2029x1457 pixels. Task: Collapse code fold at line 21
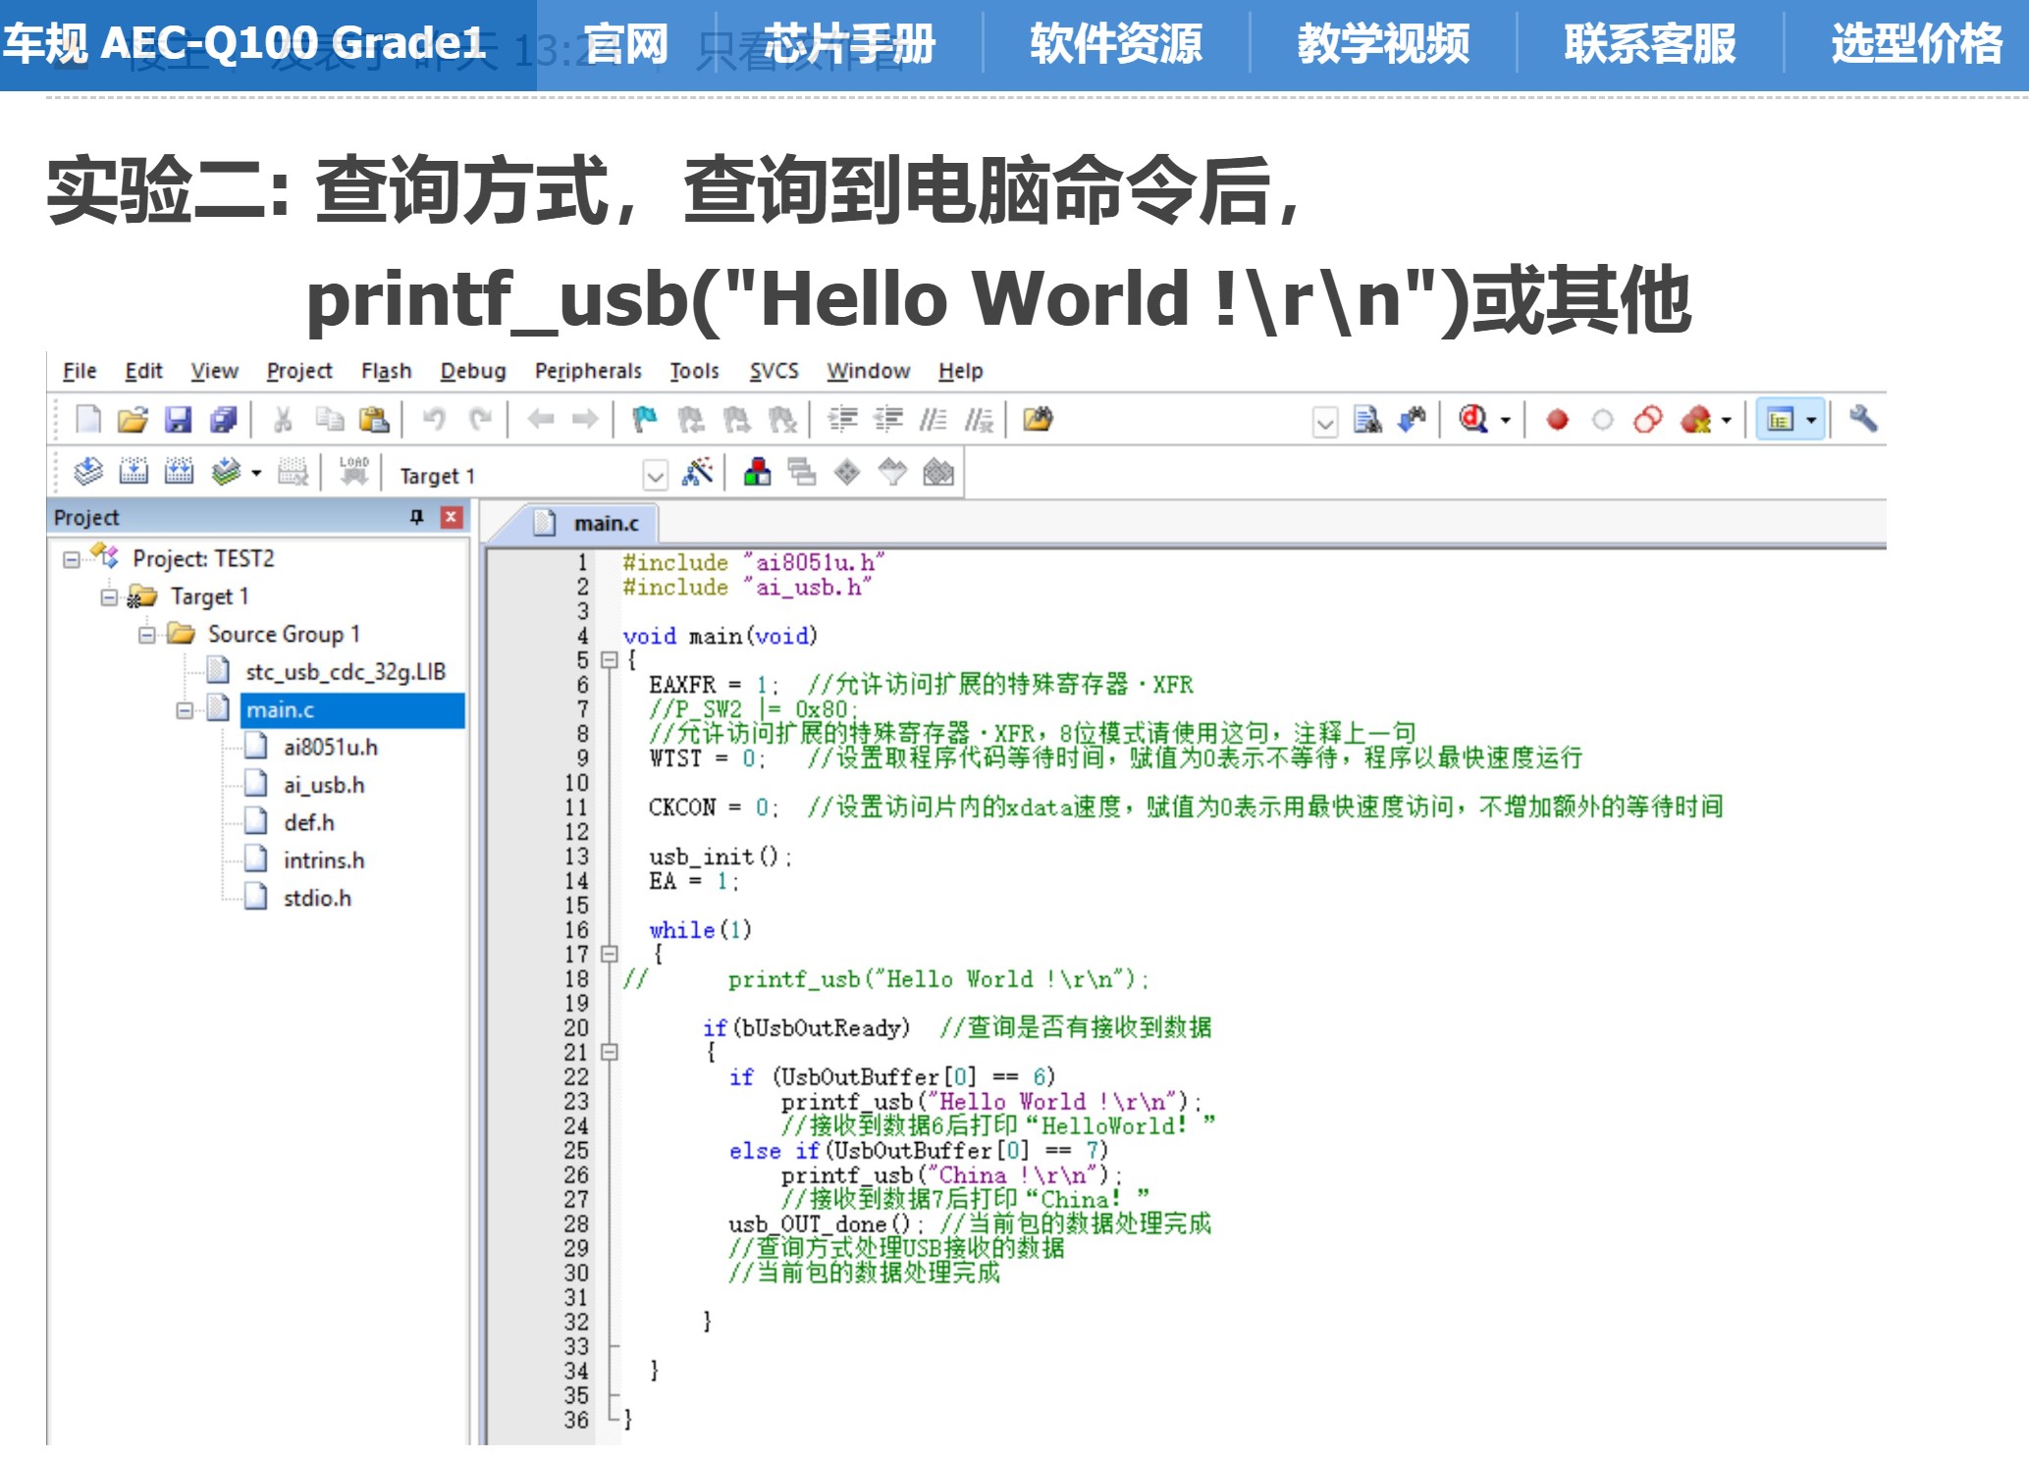tap(609, 1052)
